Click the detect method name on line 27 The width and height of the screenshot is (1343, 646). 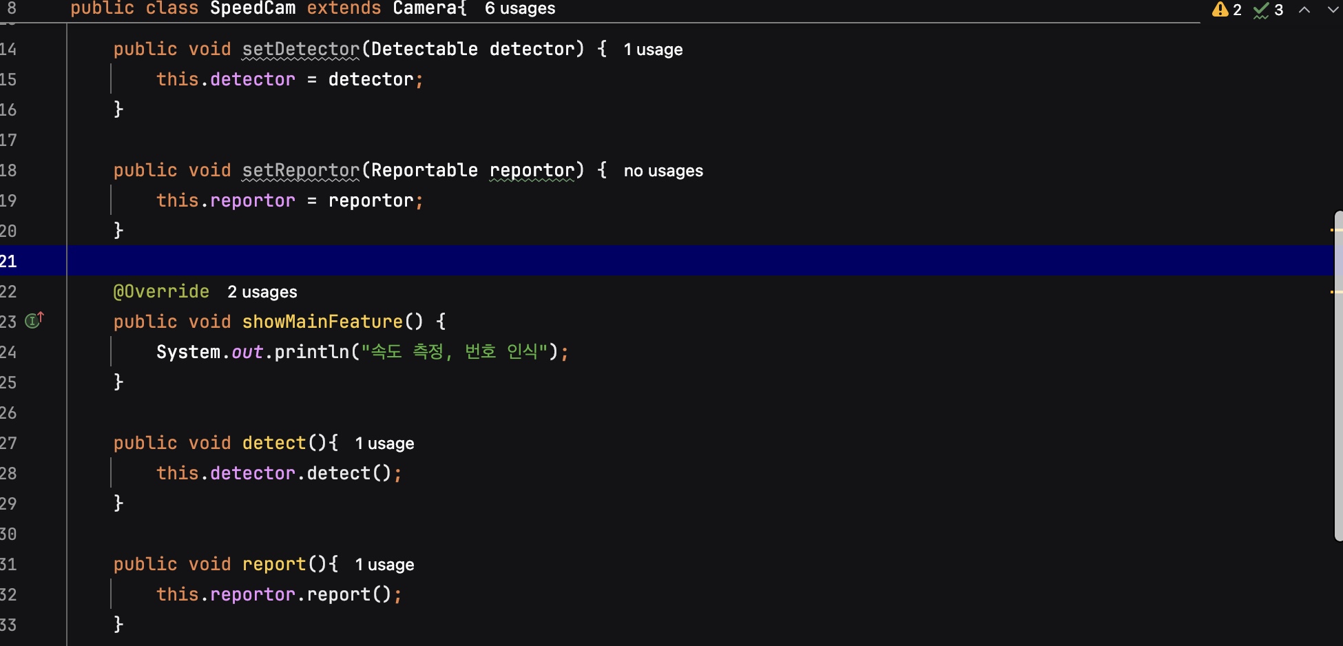pos(274,443)
